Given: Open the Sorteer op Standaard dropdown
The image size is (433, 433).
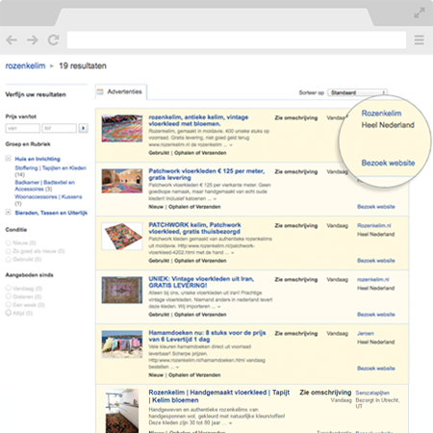Looking at the screenshot, I should pos(357,92).
